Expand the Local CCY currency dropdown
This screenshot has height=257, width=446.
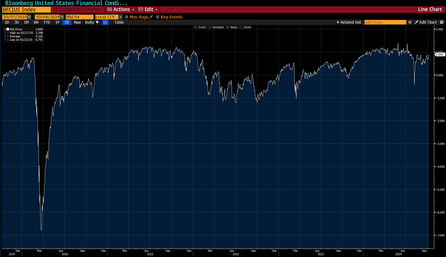[121, 17]
